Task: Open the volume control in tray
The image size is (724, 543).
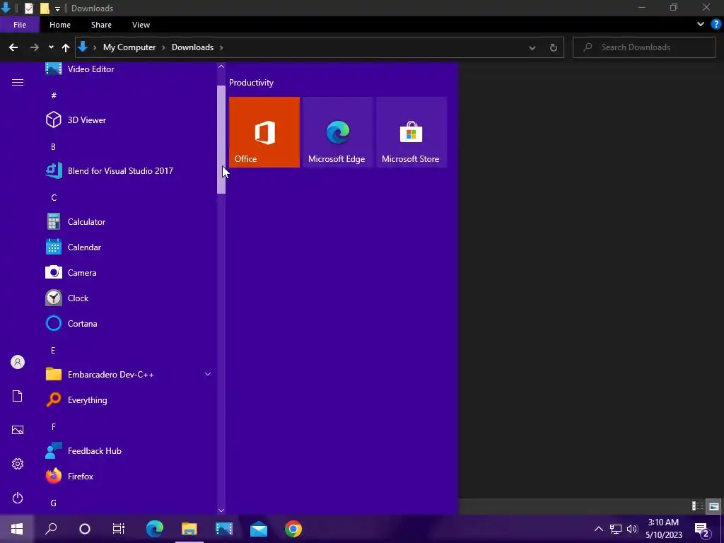Action: tap(631, 529)
